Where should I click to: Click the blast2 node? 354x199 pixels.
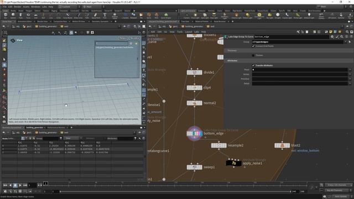[x=282, y=145]
